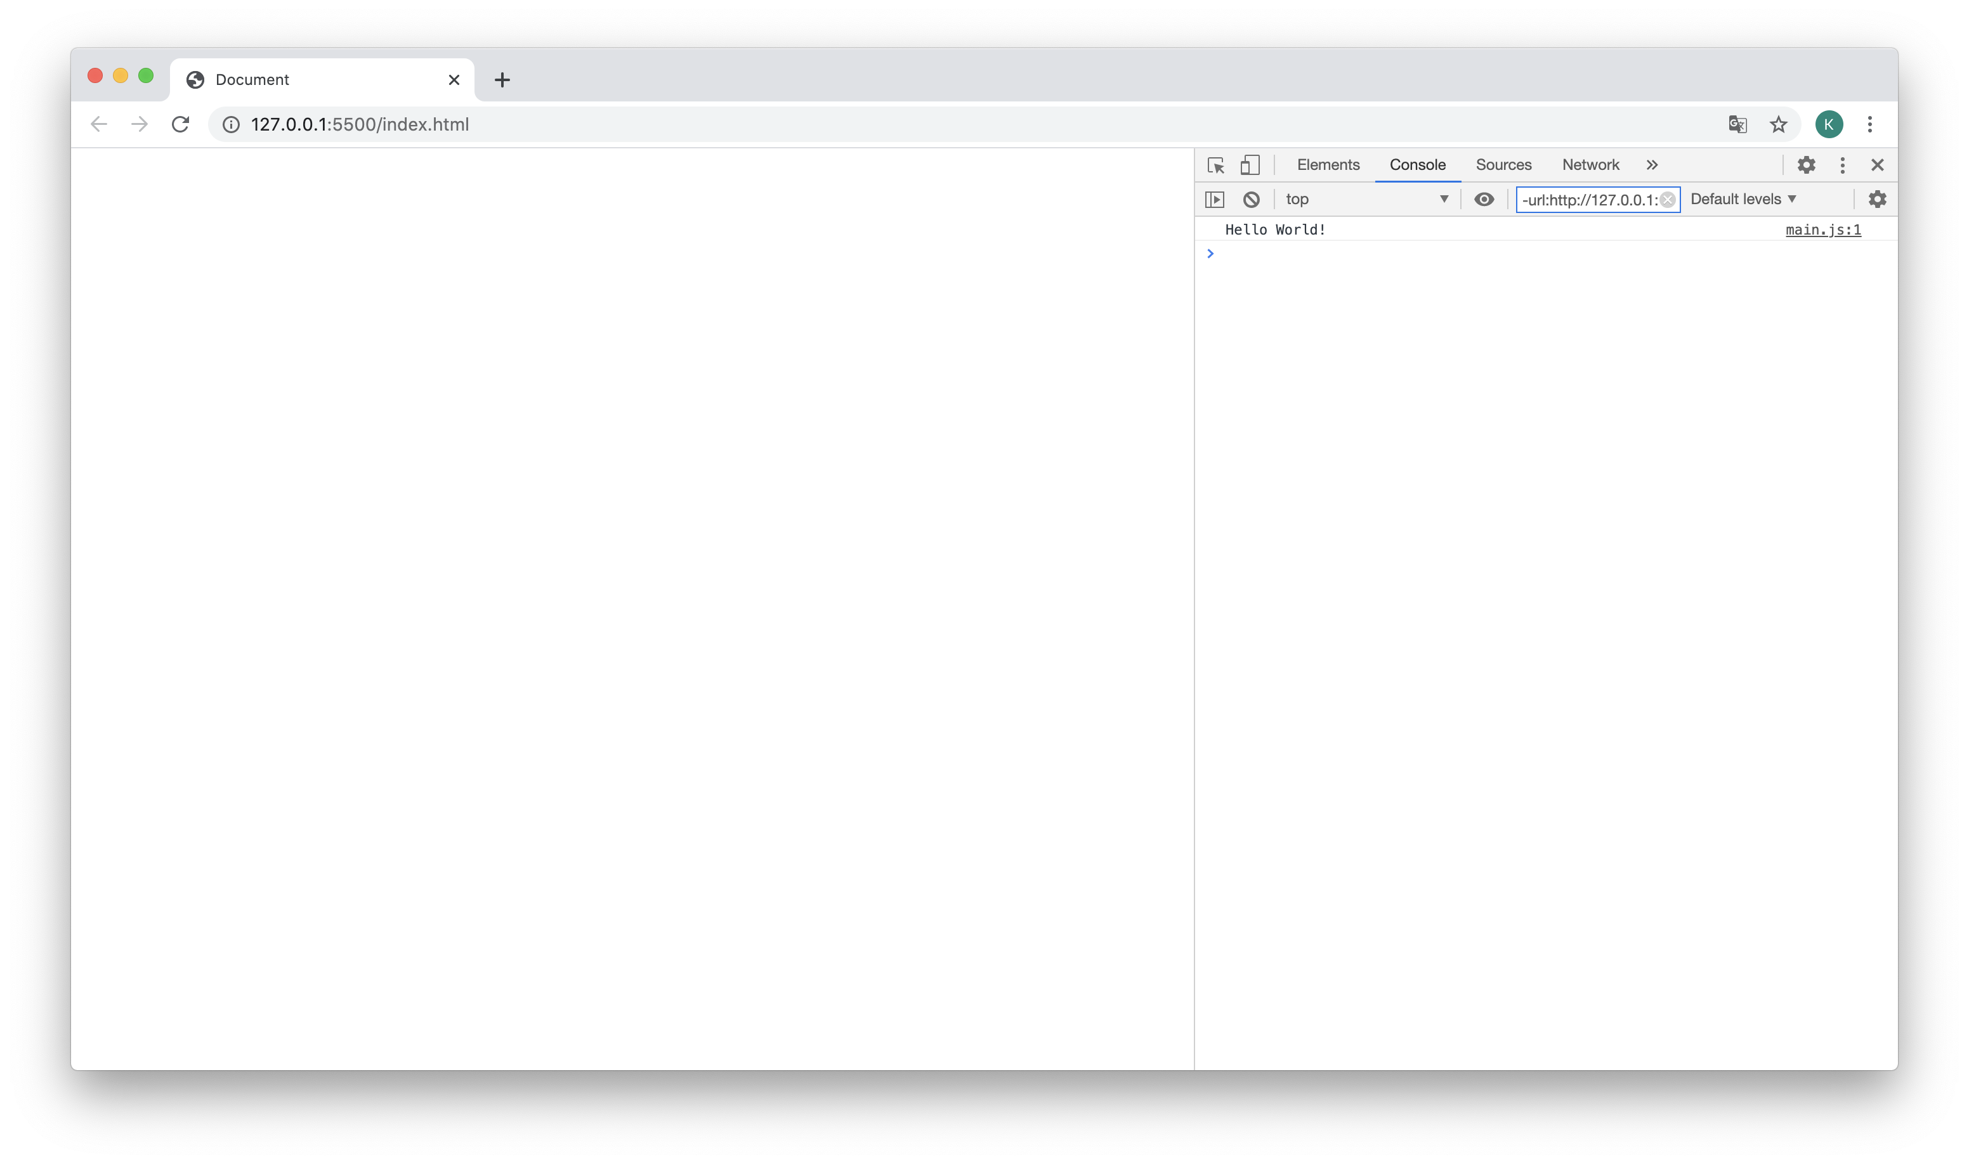Open console settings gear
Image resolution: width=1969 pixels, height=1164 pixels.
click(x=1877, y=199)
